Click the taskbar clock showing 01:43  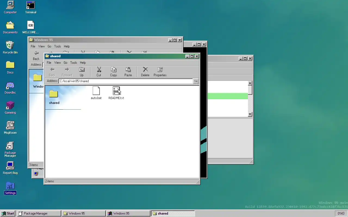(x=341, y=213)
